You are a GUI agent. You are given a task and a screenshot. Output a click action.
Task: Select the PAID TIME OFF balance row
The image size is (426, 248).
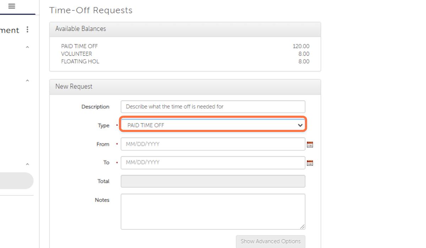[x=185, y=46]
